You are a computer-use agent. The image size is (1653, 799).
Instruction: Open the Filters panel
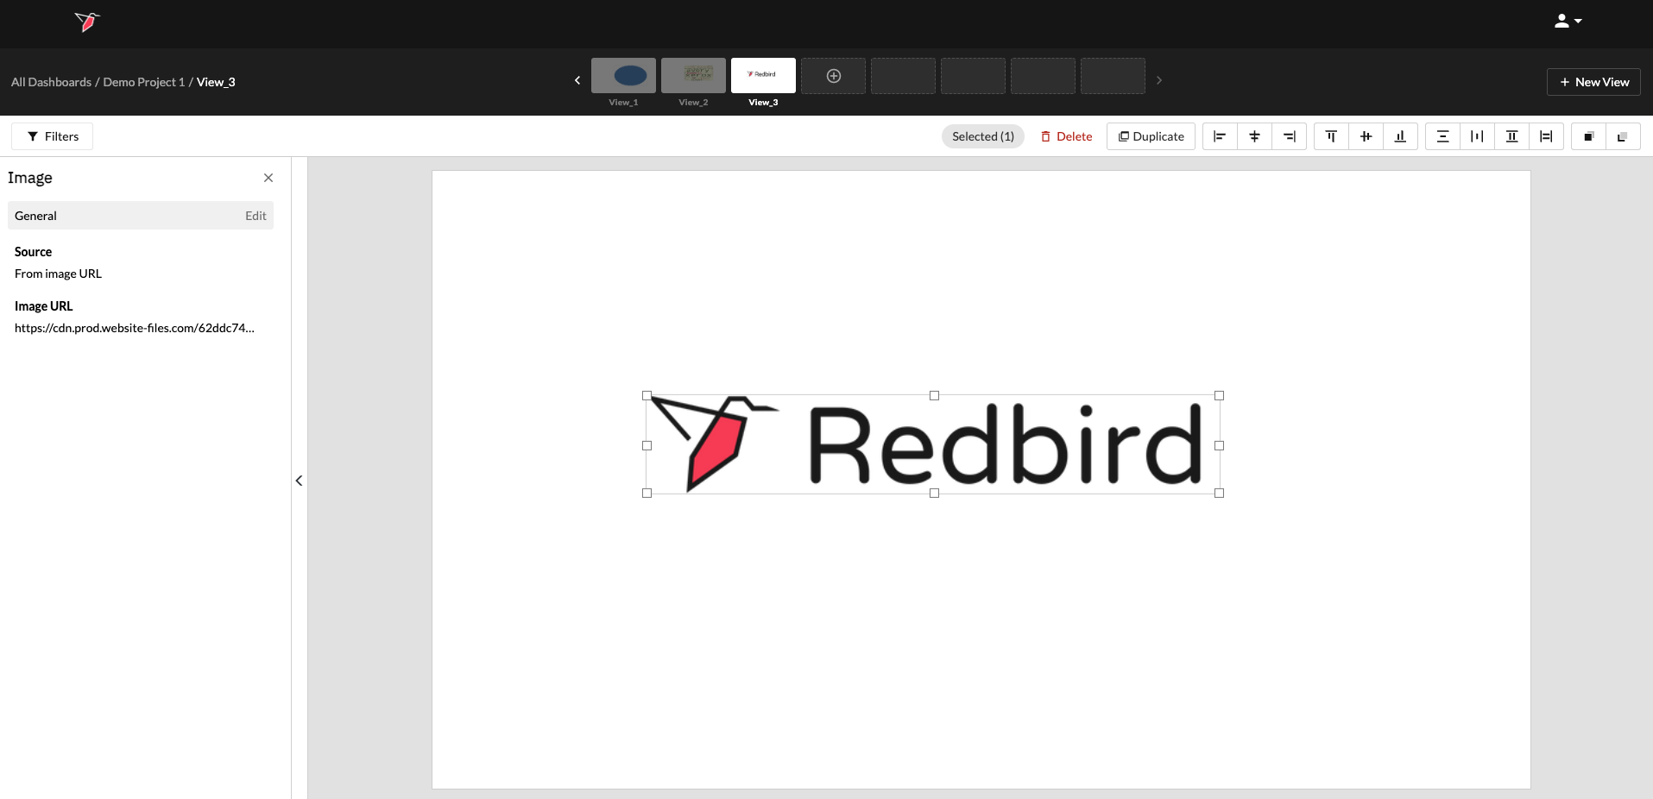53,136
